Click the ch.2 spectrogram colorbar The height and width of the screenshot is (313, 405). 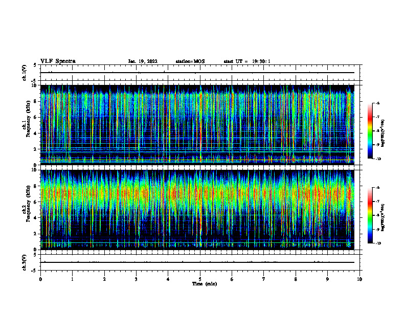[x=370, y=215]
